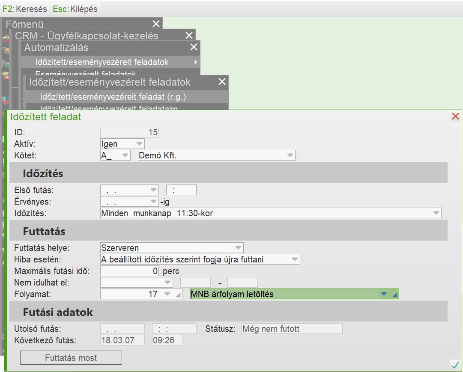Screen dimensions: 463x372
Task: Open the Első futás date dropdown
Action: pos(153,190)
